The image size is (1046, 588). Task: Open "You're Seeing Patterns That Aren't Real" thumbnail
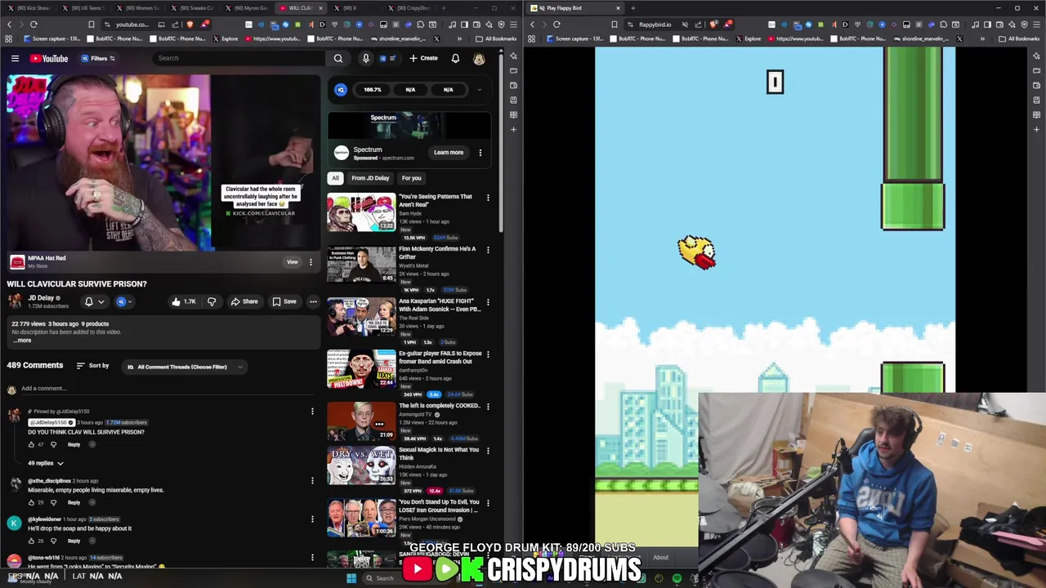[x=361, y=212]
